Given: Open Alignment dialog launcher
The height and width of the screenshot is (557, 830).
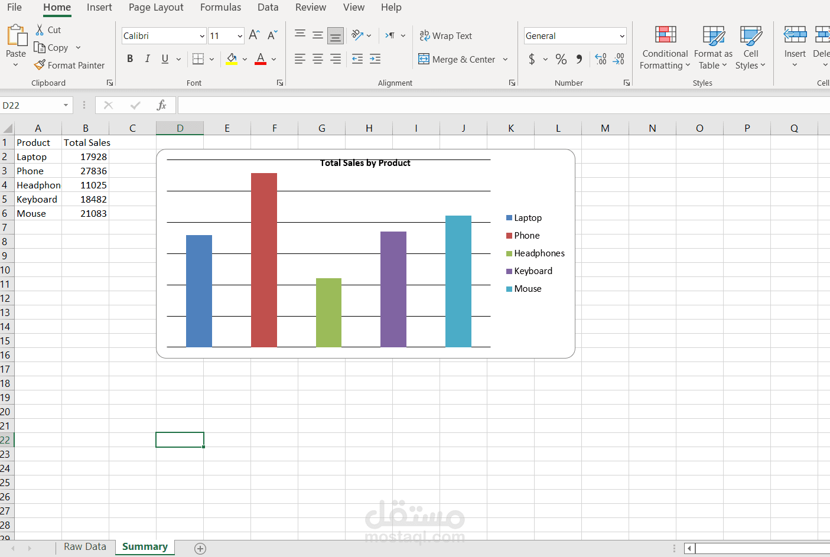Looking at the screenshot, I should 512,83.
